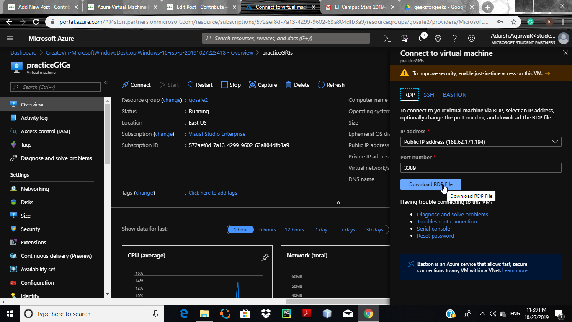Screen dimensions: 572x322
Task: Select the 1 day time range
Action: pyautogui.click(x=321, y=229)
